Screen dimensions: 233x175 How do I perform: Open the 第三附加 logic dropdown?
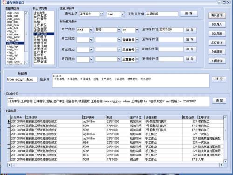[91, 49]
